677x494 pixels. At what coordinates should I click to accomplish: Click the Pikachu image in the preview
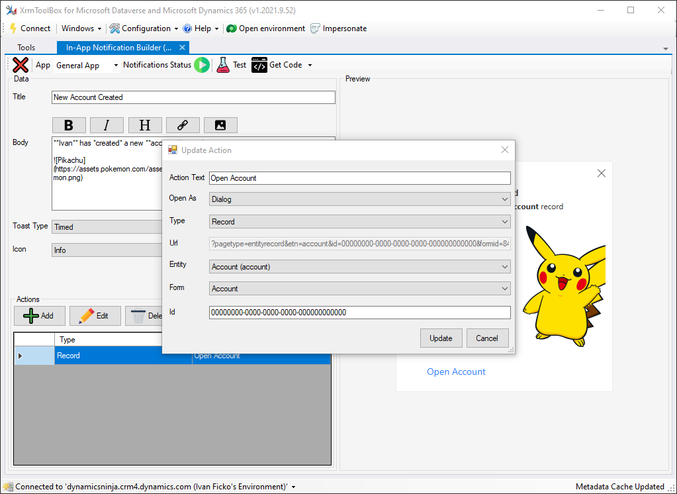[x=563, y=285]
